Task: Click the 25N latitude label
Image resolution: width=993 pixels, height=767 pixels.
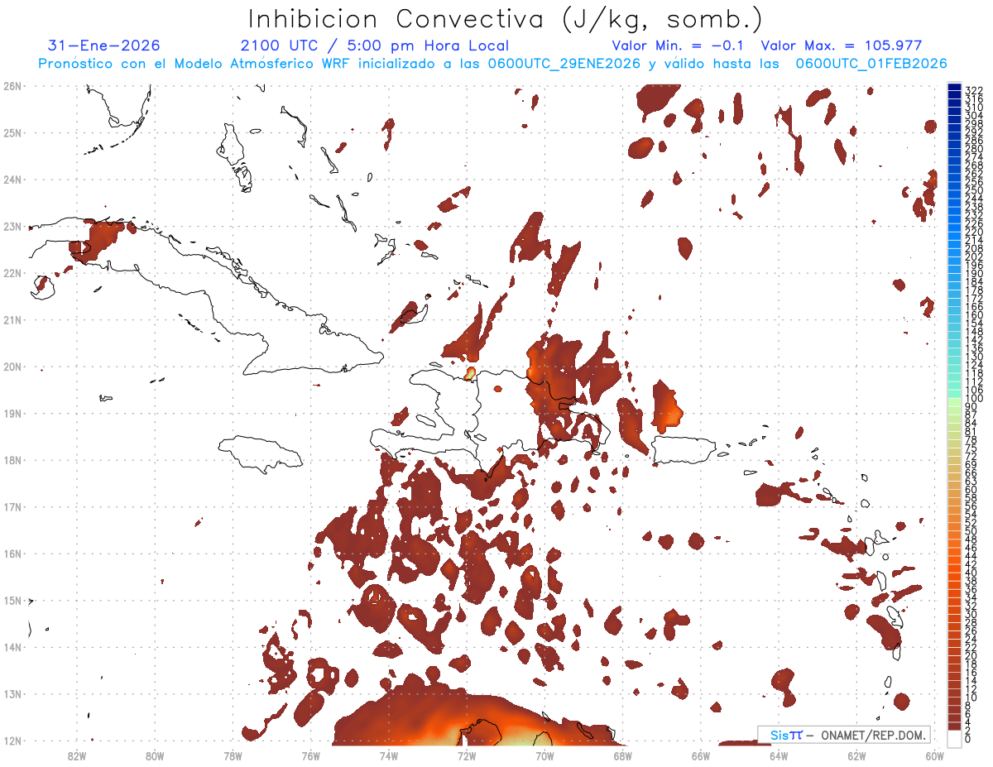Action: tap(12, 132)
